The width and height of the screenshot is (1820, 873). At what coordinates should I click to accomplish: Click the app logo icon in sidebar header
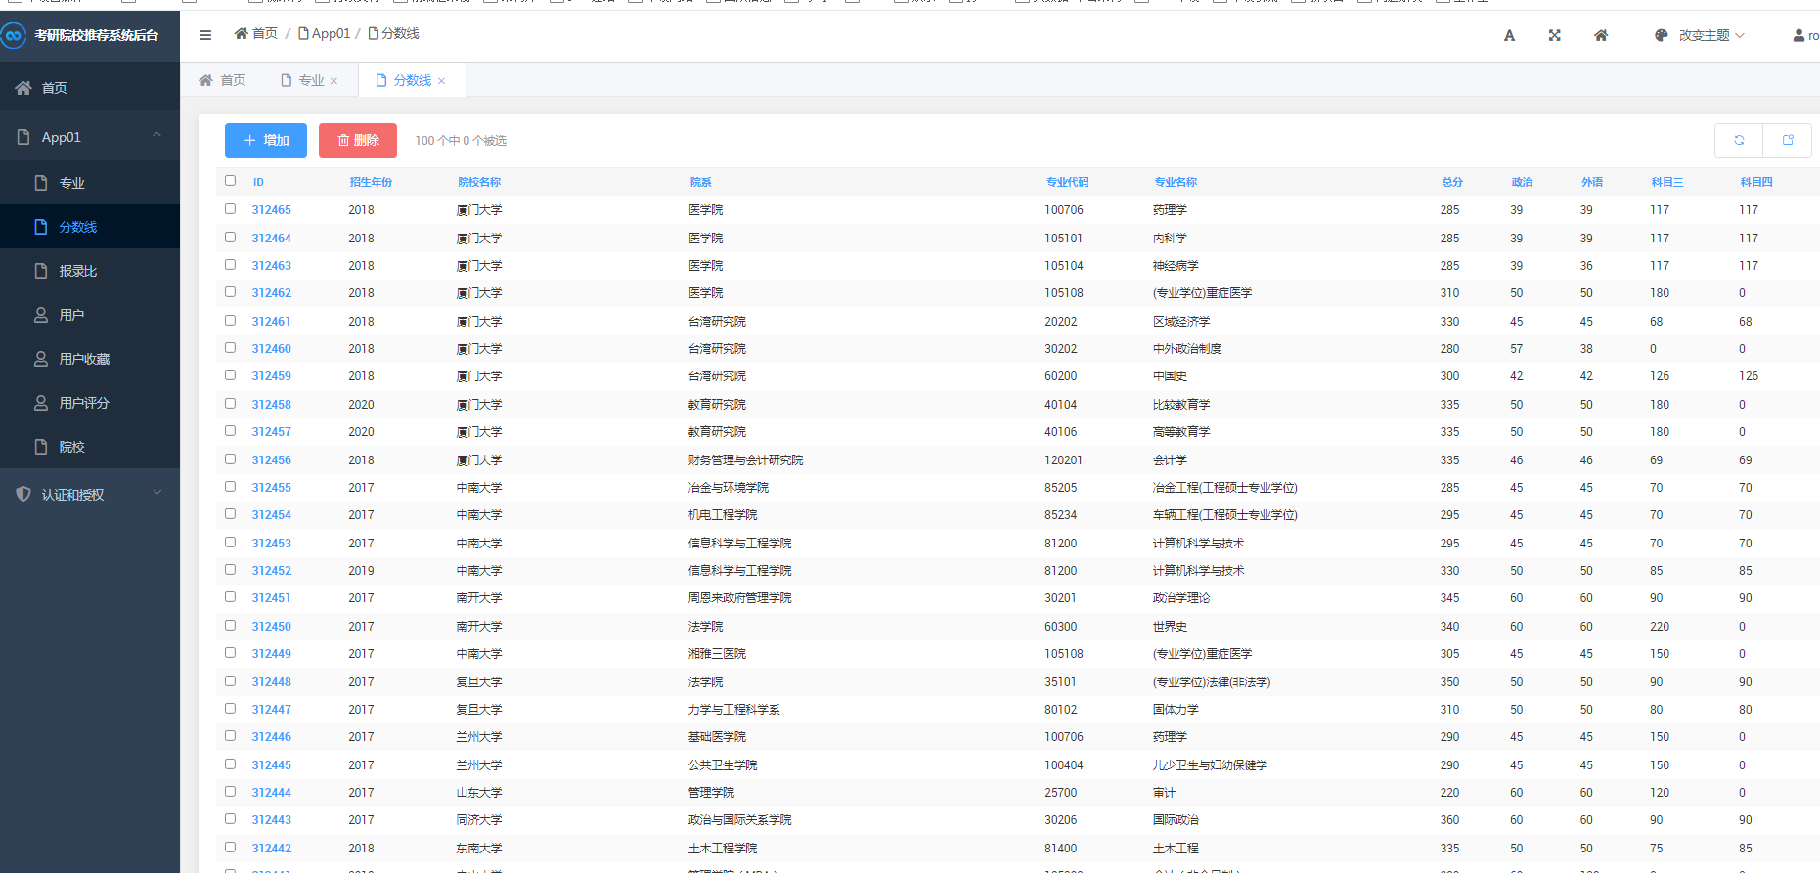point(14,36)
